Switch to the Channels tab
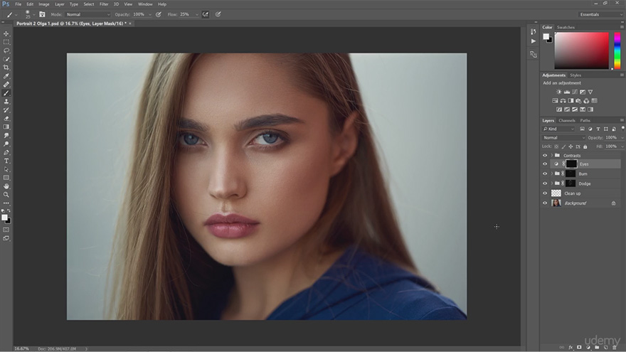 click(566, 120)
